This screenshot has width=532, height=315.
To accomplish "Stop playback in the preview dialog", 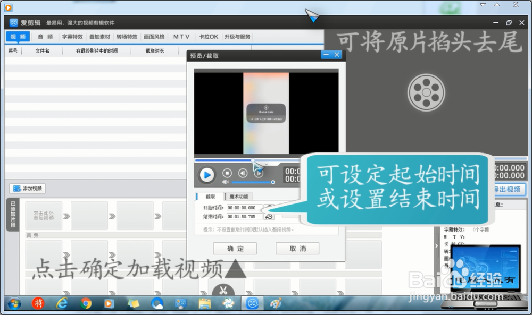I will [x=227, y=173].
